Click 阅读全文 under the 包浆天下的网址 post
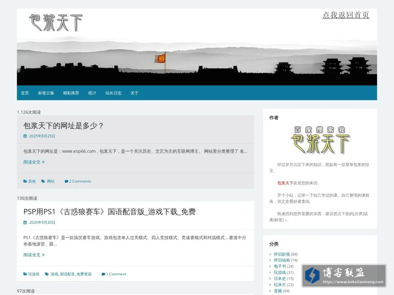The width and height of the screenshot is (394, 295). [x=34, y=162]
